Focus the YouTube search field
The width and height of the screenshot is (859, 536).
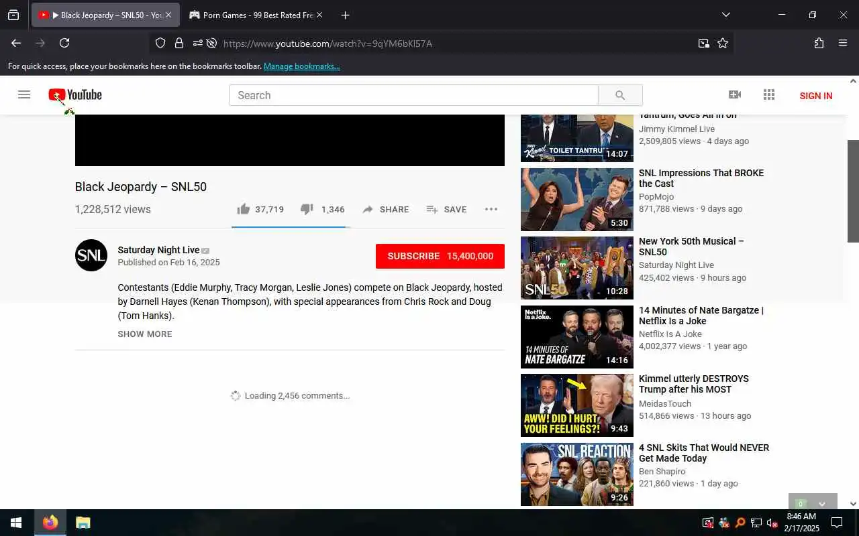pyautogui.click(x=413, y=95)
